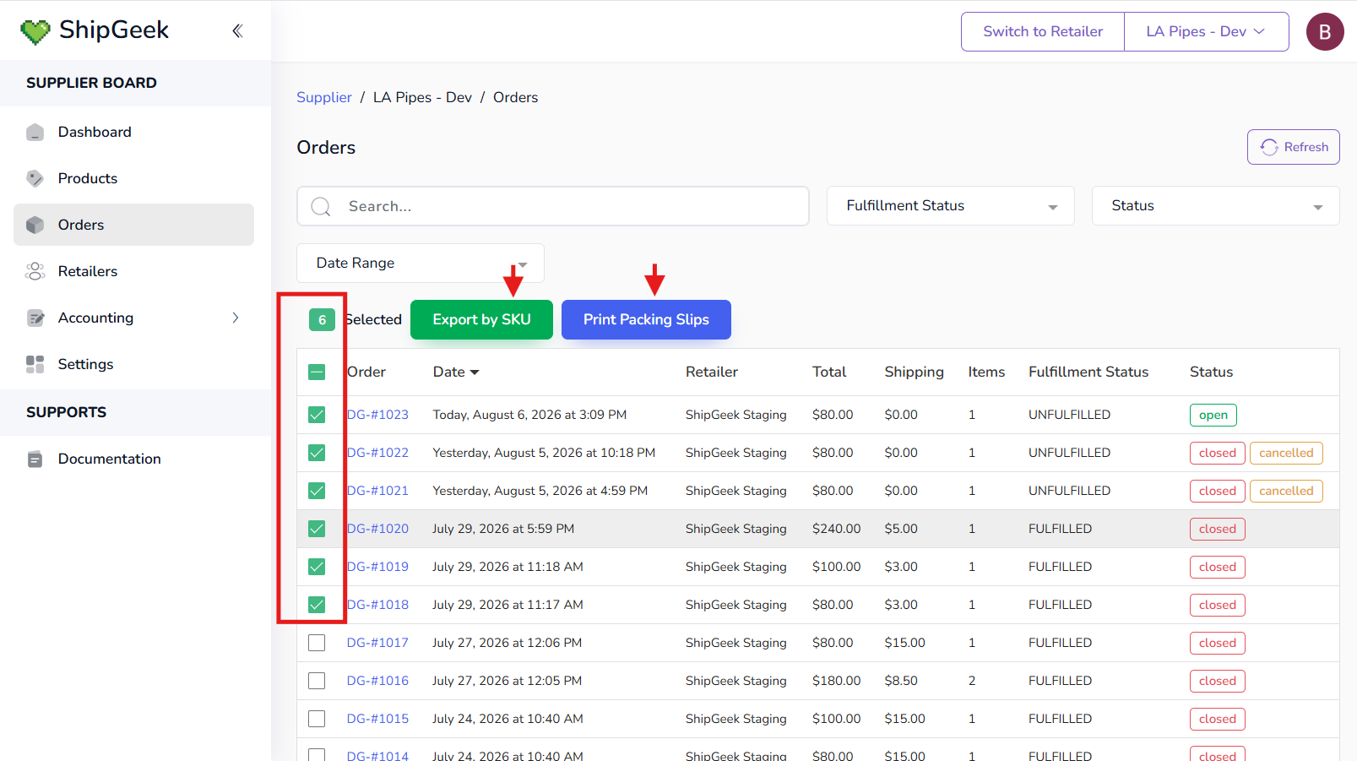The height and width of the screenshot is (761, 1357).
Task: Open the Status filter dropdown
Action: point(1215,206)
